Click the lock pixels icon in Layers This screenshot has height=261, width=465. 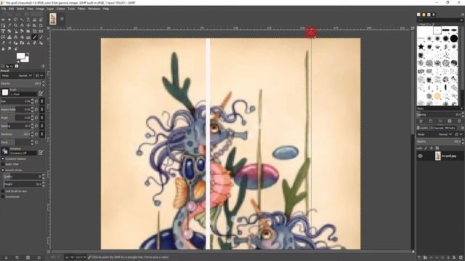pyautogui.click(x=426, y=148)
